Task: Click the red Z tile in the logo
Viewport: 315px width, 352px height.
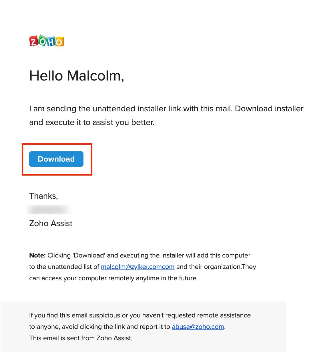Action: pyautogui.click(x=33, y=42)
